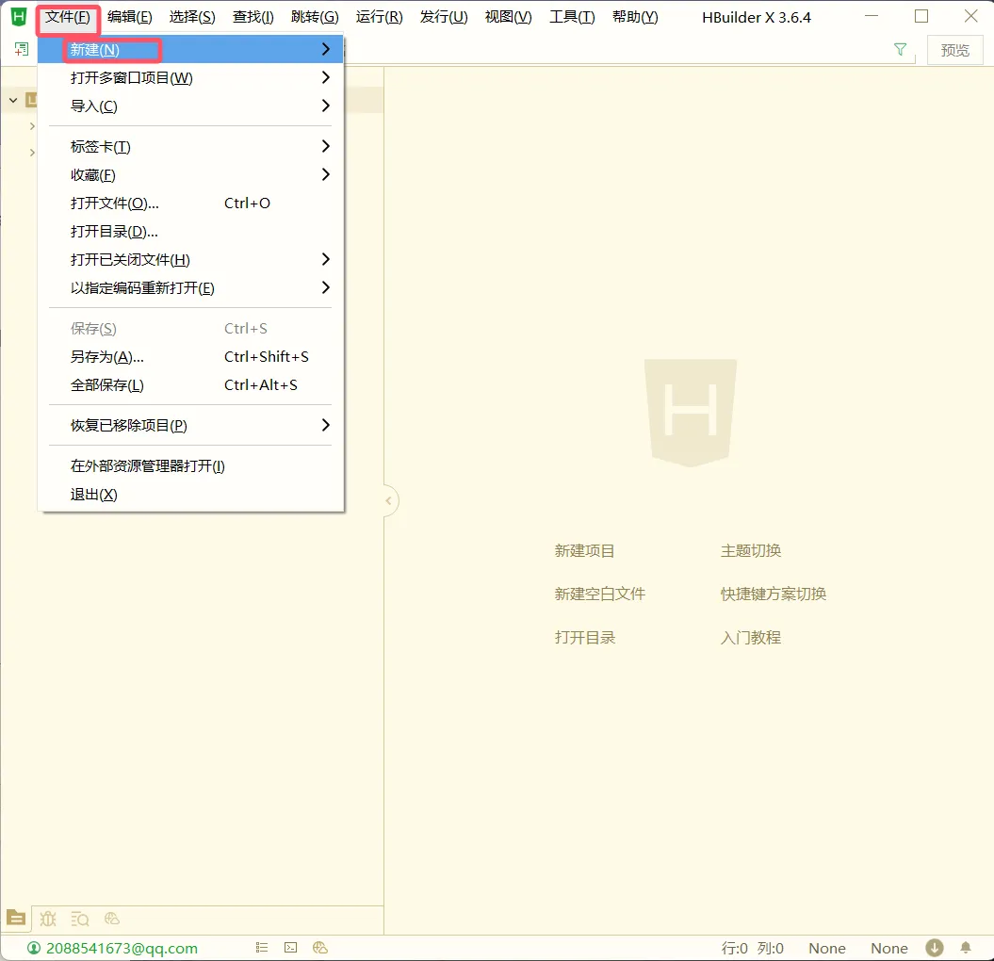Open the 编辑(E) menu
This screenshot has height=961, width=994.
click(130, 17)
